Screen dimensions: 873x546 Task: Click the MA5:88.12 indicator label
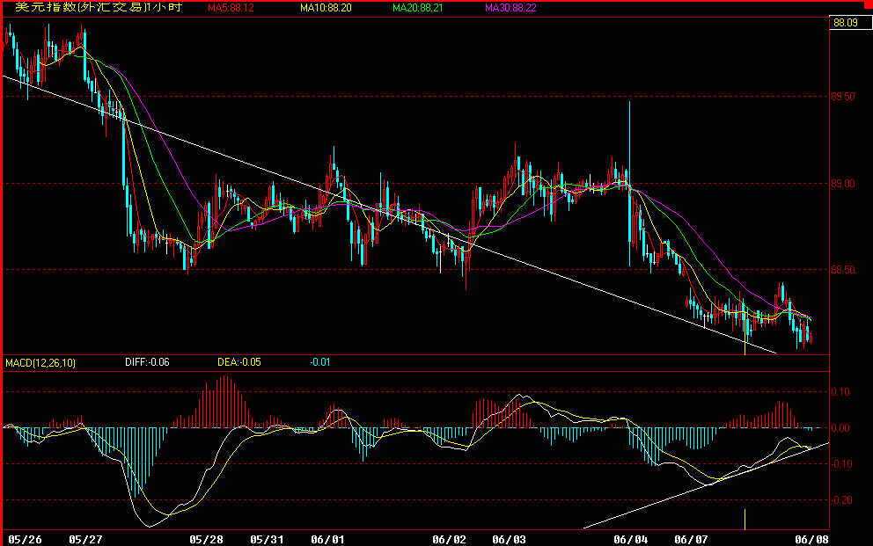pyautogui.click(x=231, y=8)
